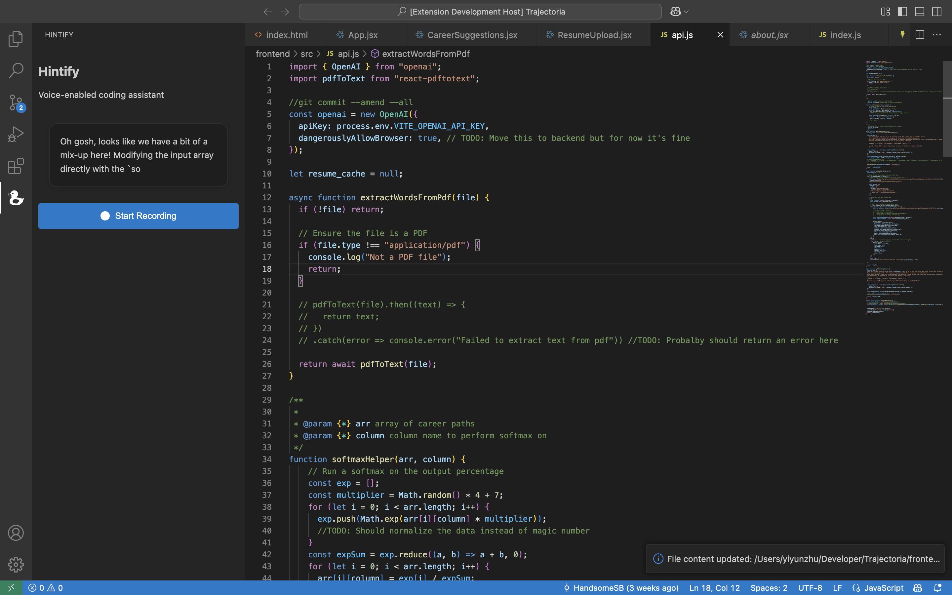
Task: Toggle the bottom panel visibility
Action: tap(919, 12)
